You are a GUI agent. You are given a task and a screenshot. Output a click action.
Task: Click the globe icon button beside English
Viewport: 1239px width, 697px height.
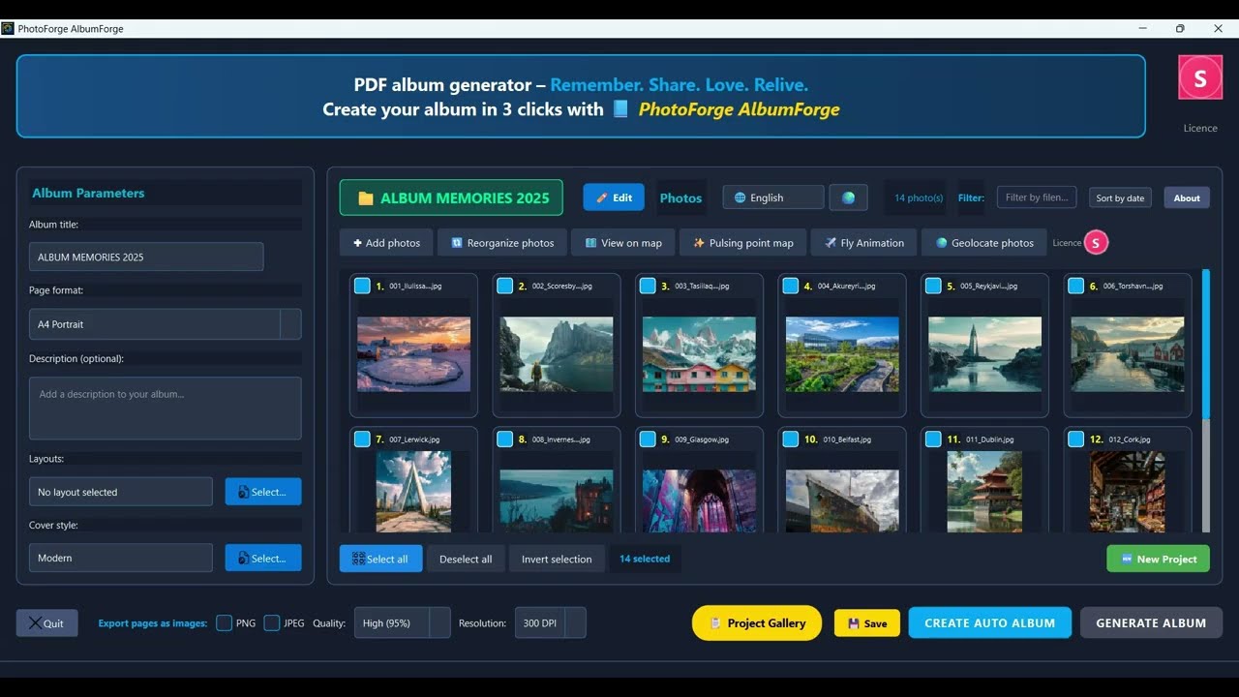tap(848, 197)
